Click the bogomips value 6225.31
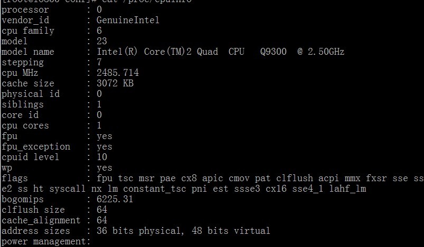424x247 pixels. tap(115, 199)
